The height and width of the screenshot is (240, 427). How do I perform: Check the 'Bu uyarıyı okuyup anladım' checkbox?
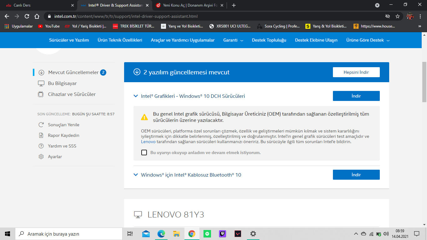(144, 152)
